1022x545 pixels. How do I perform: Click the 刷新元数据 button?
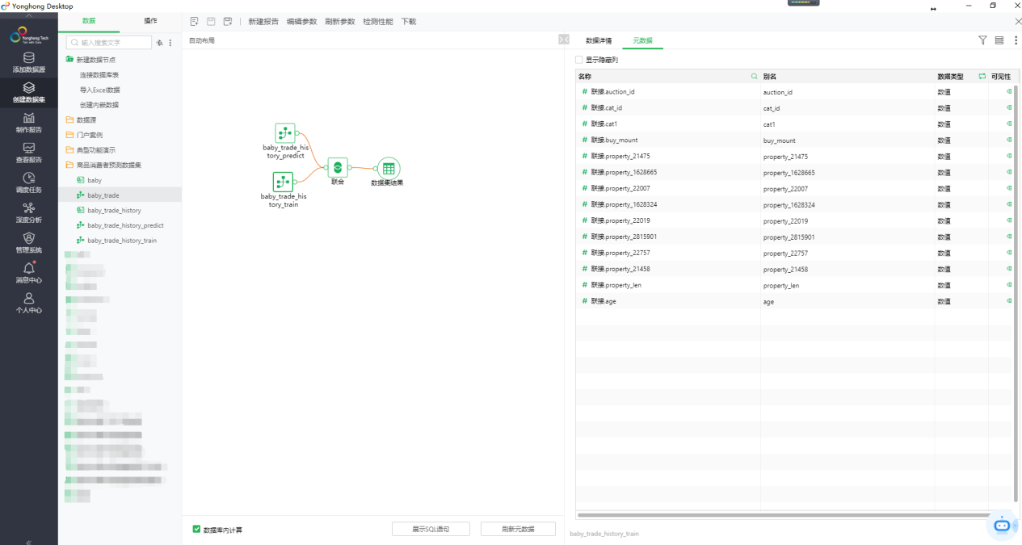pos(518,529)
